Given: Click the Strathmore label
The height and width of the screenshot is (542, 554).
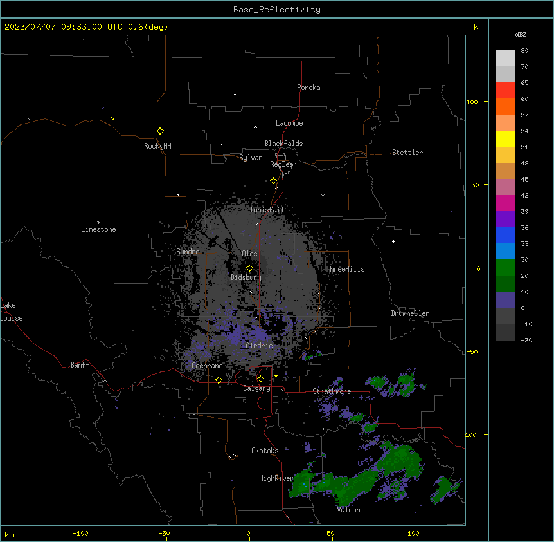Looking at the screenshot, I should point(332,391).
